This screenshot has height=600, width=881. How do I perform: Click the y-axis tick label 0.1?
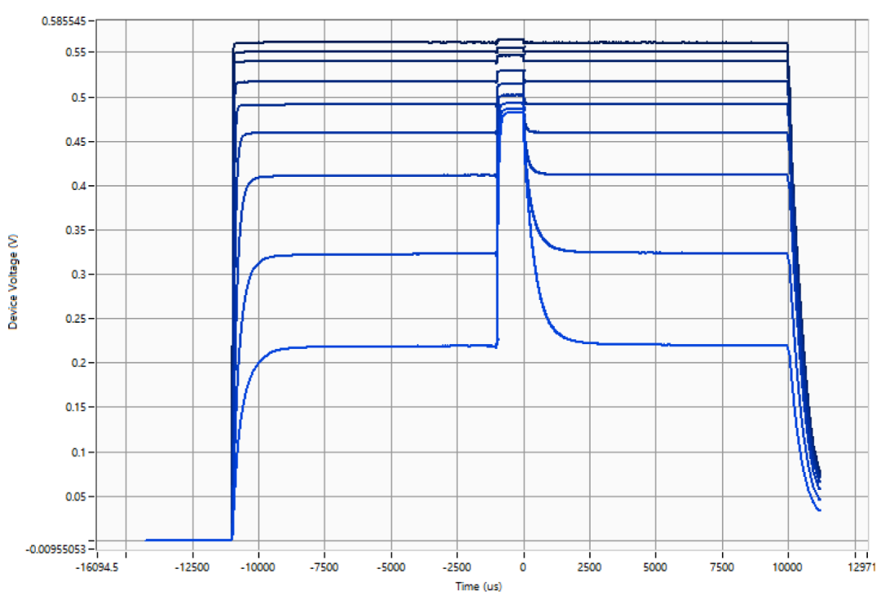click(78, 452)
